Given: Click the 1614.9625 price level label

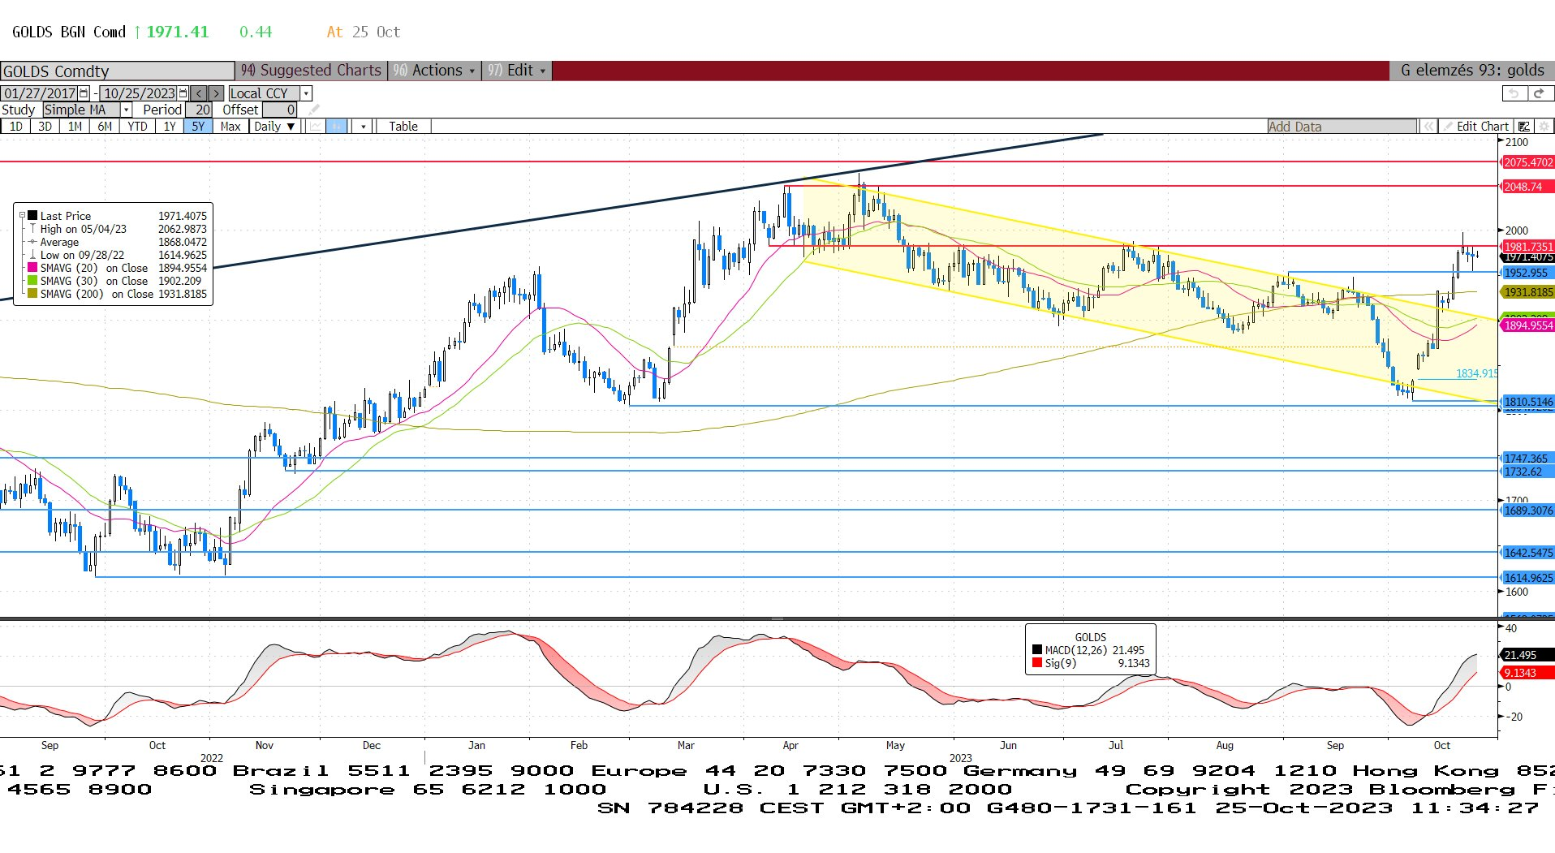Looking at the screenshot, I should click(x=1528, y=578).
